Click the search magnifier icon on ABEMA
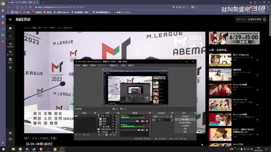The width and height of the screenshot is (271, 152). [265, 20]
